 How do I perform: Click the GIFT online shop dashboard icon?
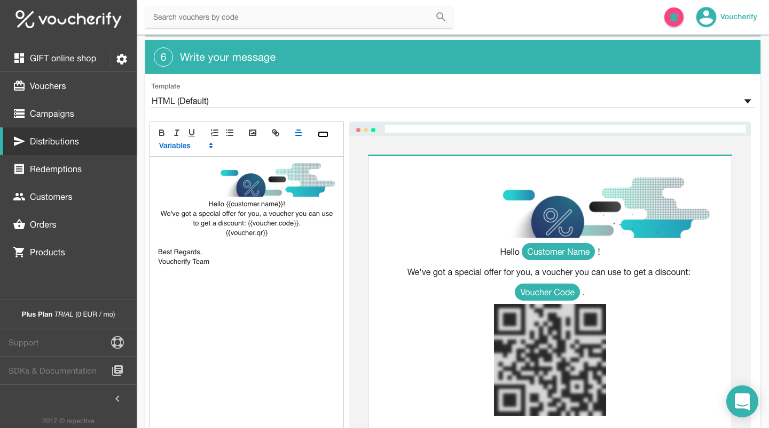pos(19,58)
